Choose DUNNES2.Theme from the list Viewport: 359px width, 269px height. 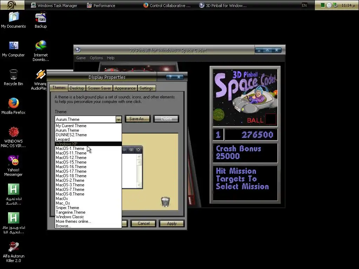(88, 135)
